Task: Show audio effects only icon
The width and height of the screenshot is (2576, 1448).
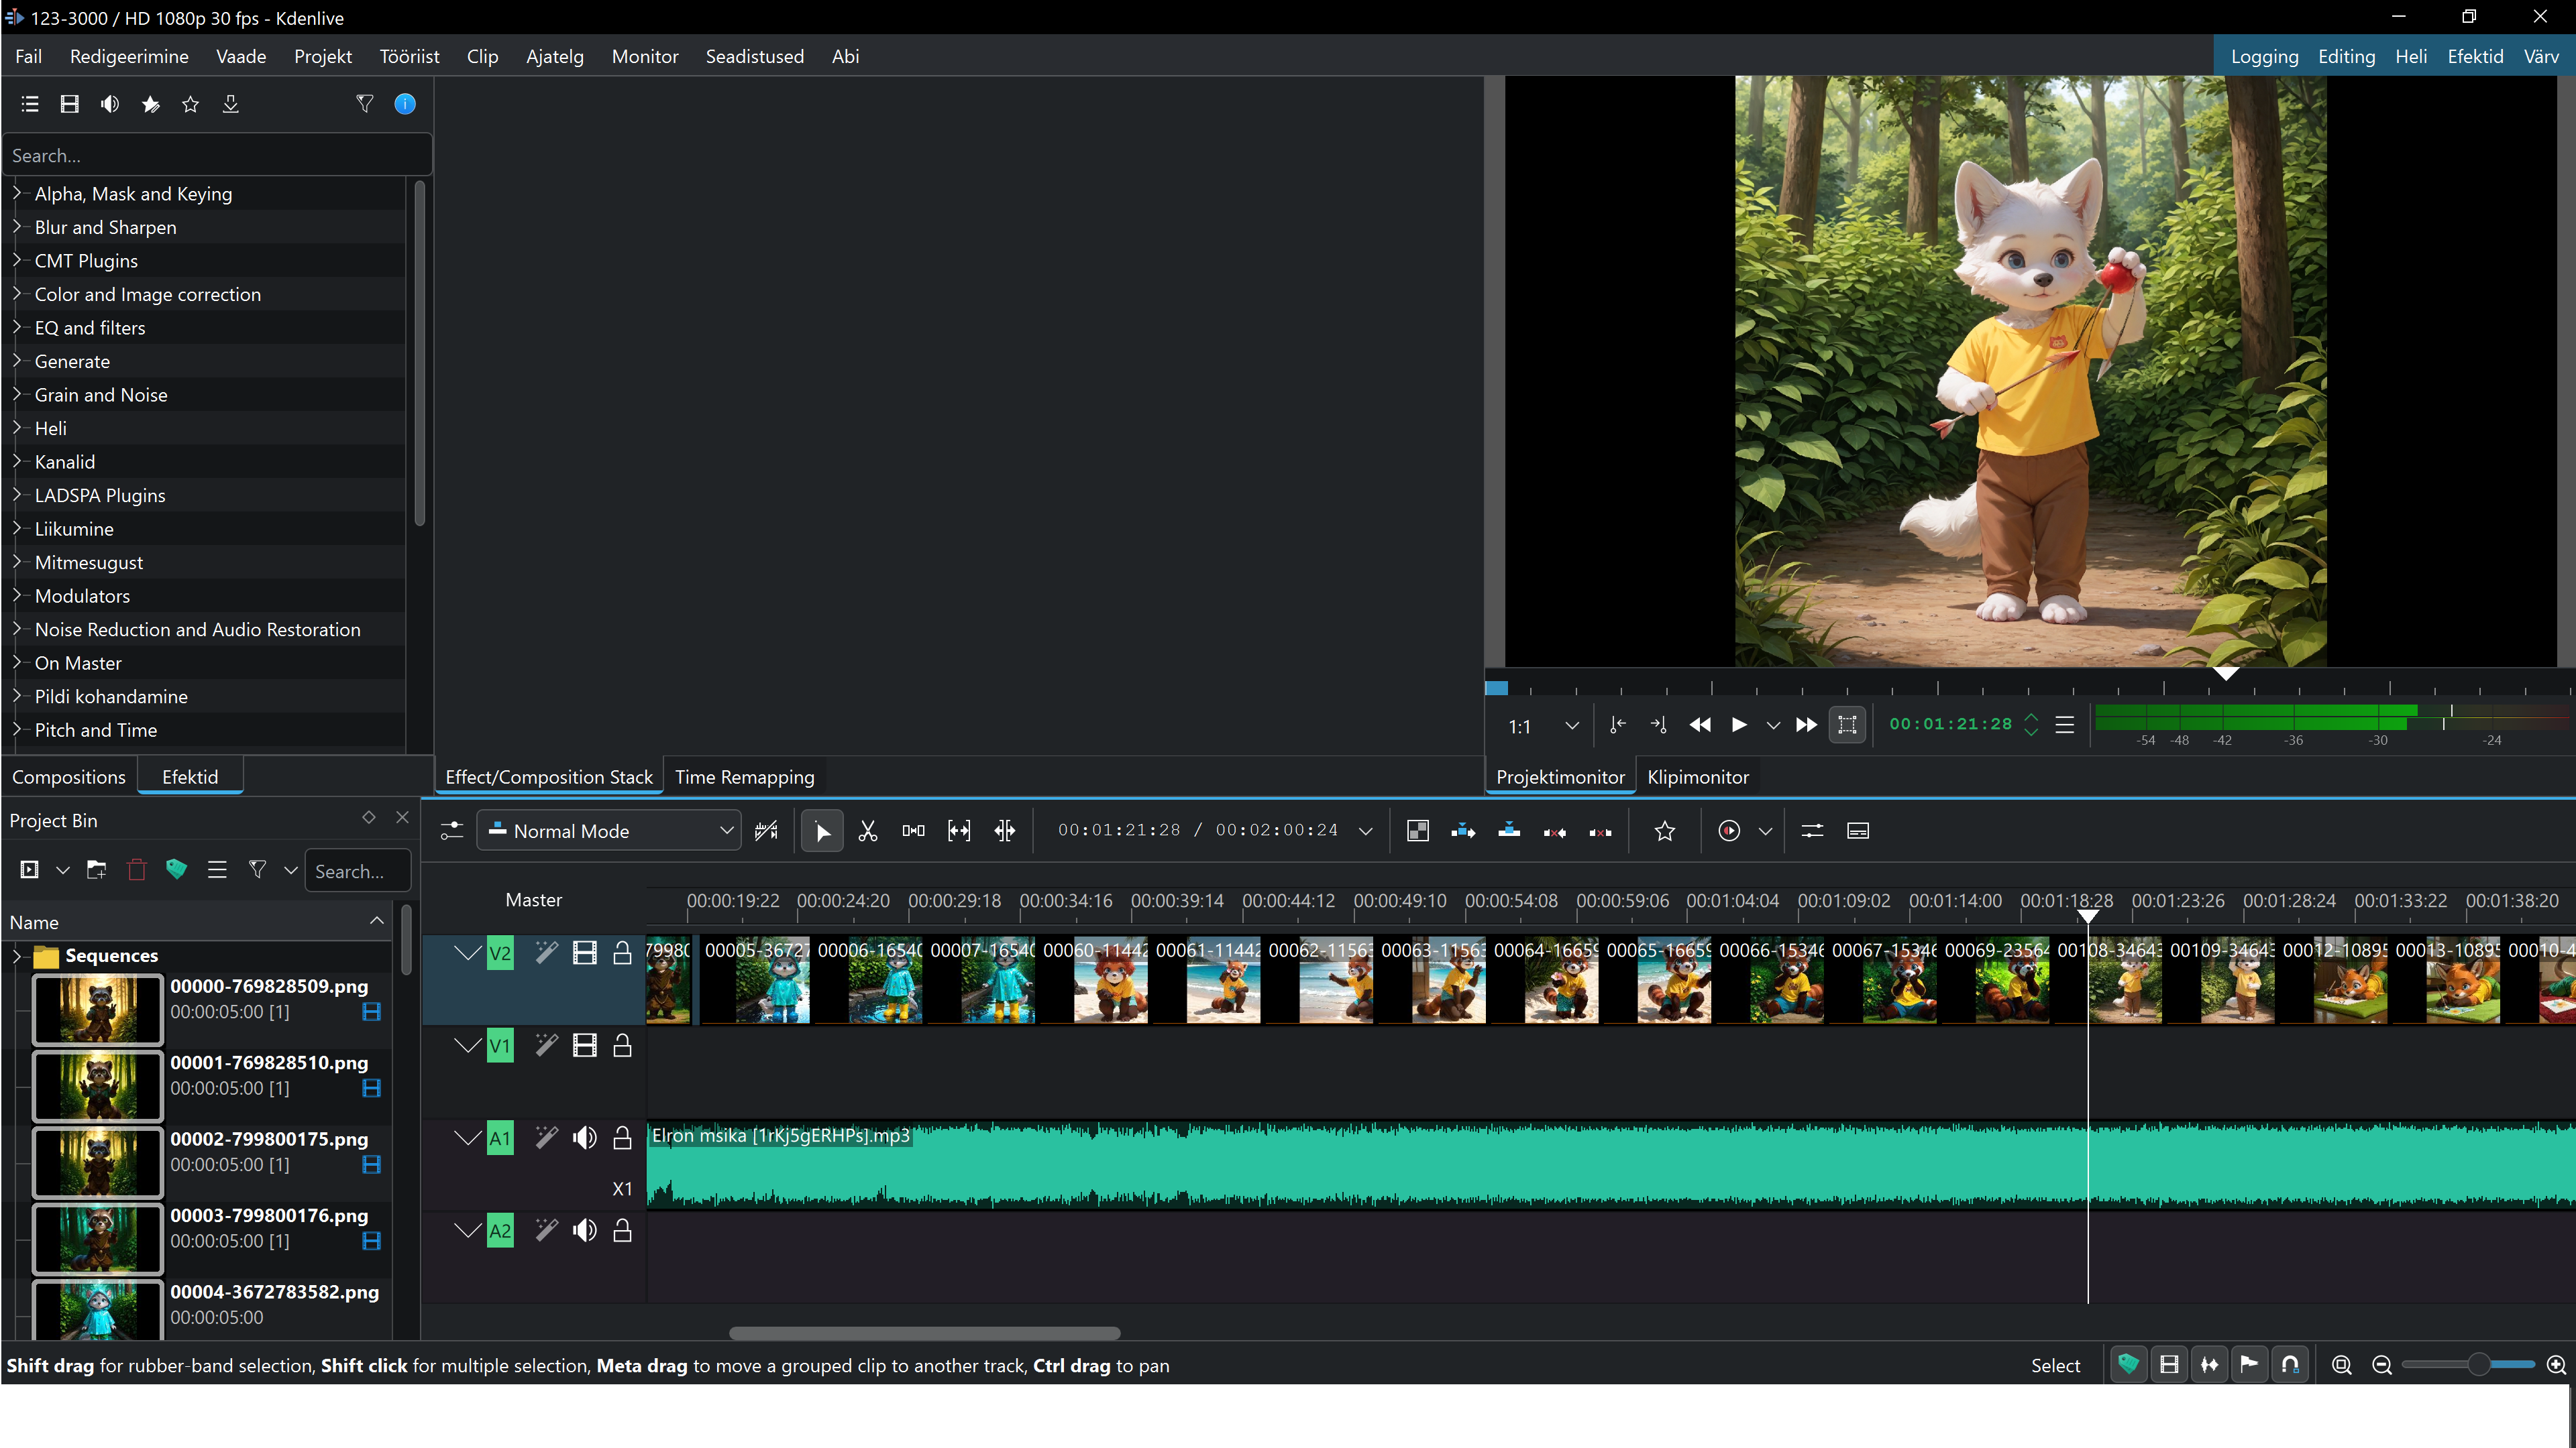Action: tap(110, 104)
